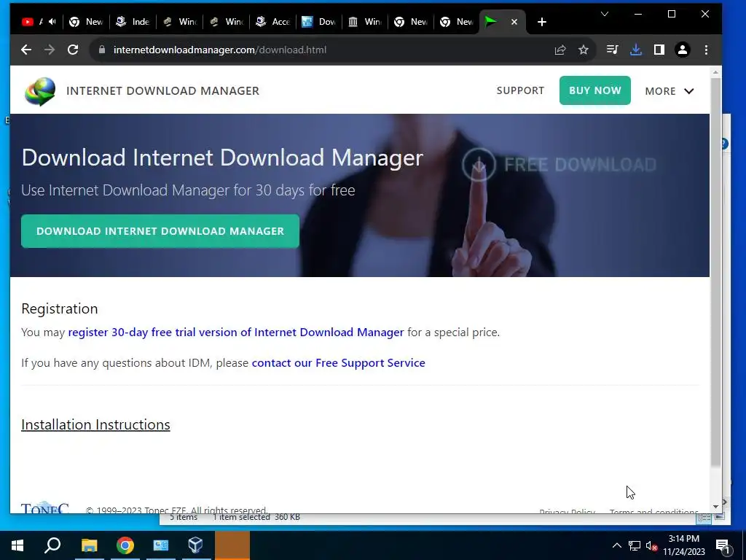Screen dimensions: 746x560
Task: Open register 30-day free trial version link
Action: click(236, 332)
